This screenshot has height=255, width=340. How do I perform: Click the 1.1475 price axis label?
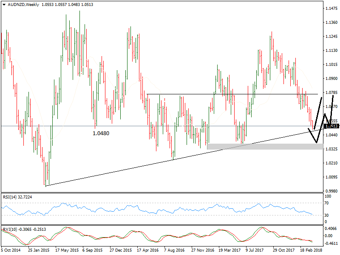[331, 8]
